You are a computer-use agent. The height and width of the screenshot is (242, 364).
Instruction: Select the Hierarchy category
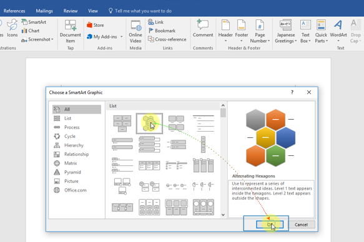click(77, 145)
